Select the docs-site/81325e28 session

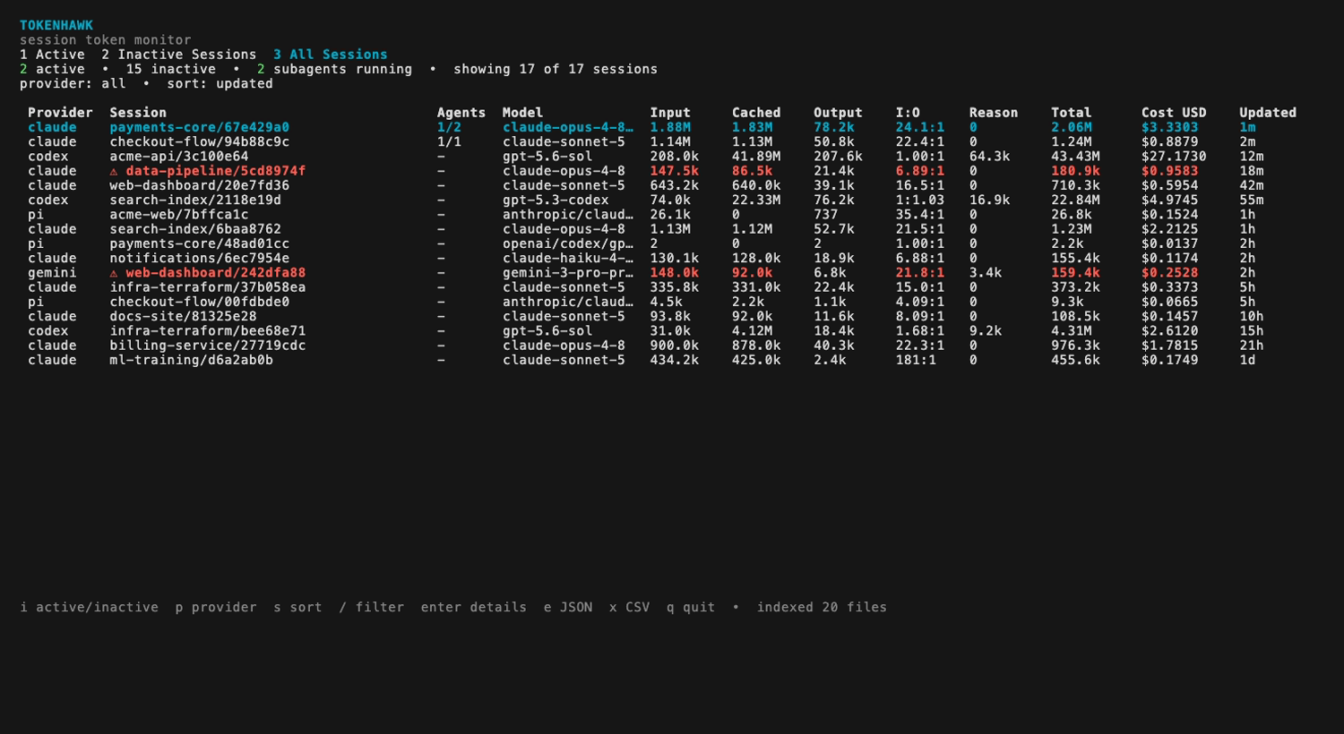[183, 317]
